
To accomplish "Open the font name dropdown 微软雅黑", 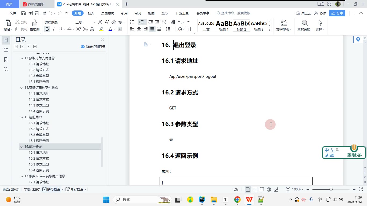I will click(x=73, y=22).
